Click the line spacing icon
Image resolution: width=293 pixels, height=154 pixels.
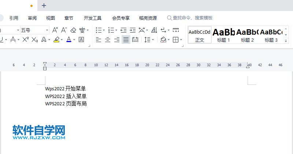click(x=147, y=40)
